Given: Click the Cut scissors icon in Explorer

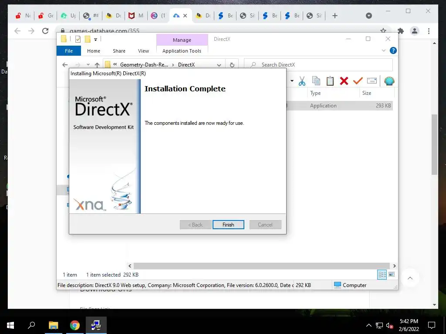Looking at the screenshot, I should click(x=302, y=81).
